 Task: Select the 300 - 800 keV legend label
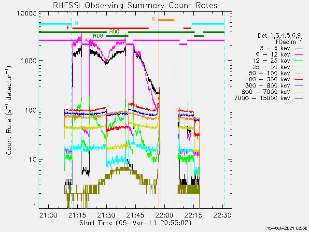[268, 86]
